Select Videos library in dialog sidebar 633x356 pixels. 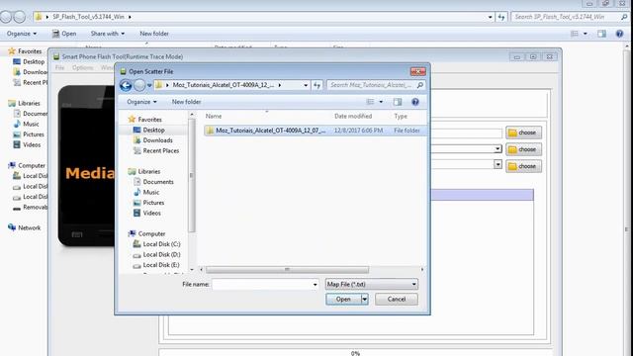[x=151, y=214]
